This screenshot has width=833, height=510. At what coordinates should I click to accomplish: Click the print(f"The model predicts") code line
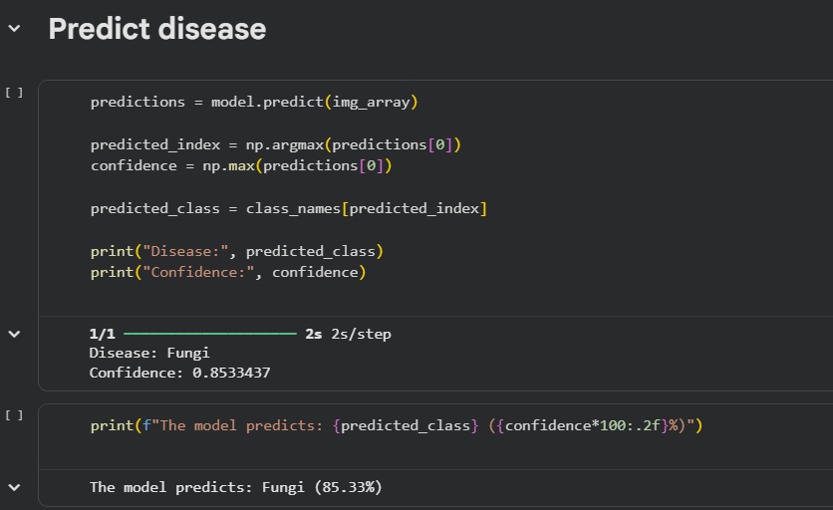(397, 425)
